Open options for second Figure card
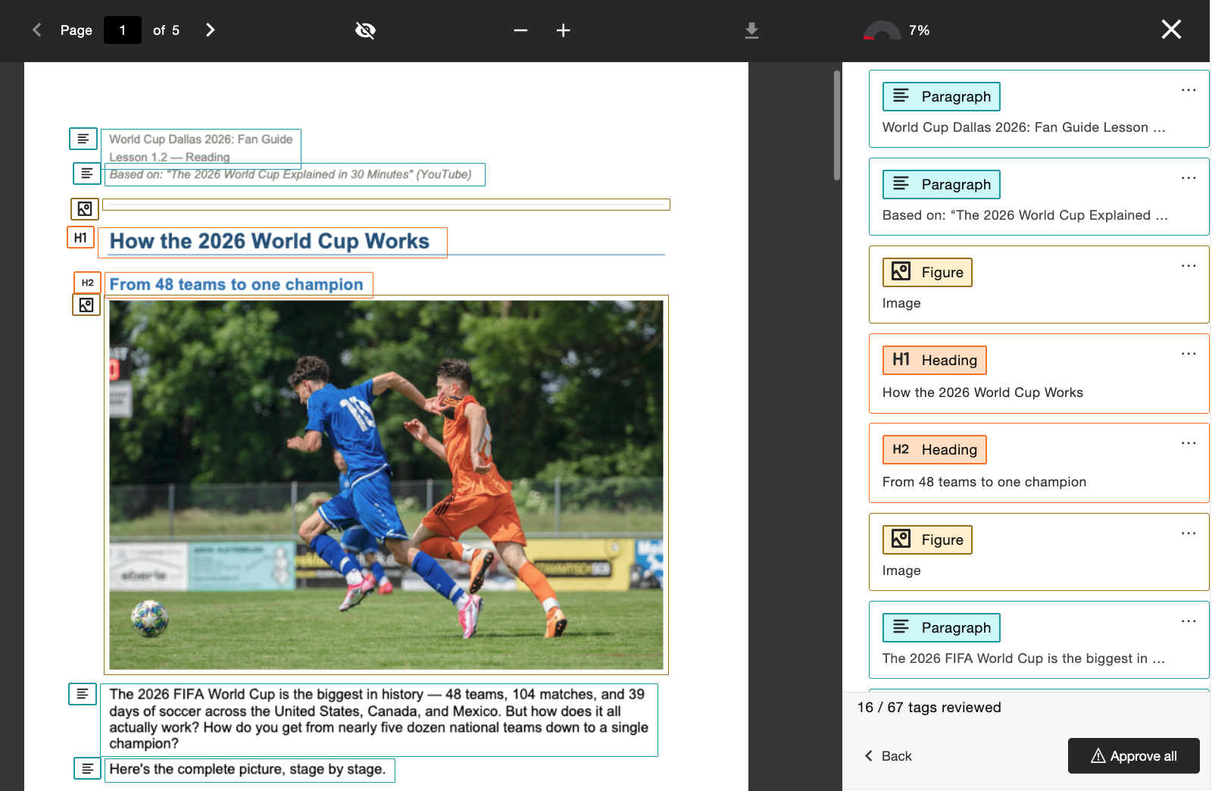Viewport: 1212px width, 791px height. (x=1189, y=533)
